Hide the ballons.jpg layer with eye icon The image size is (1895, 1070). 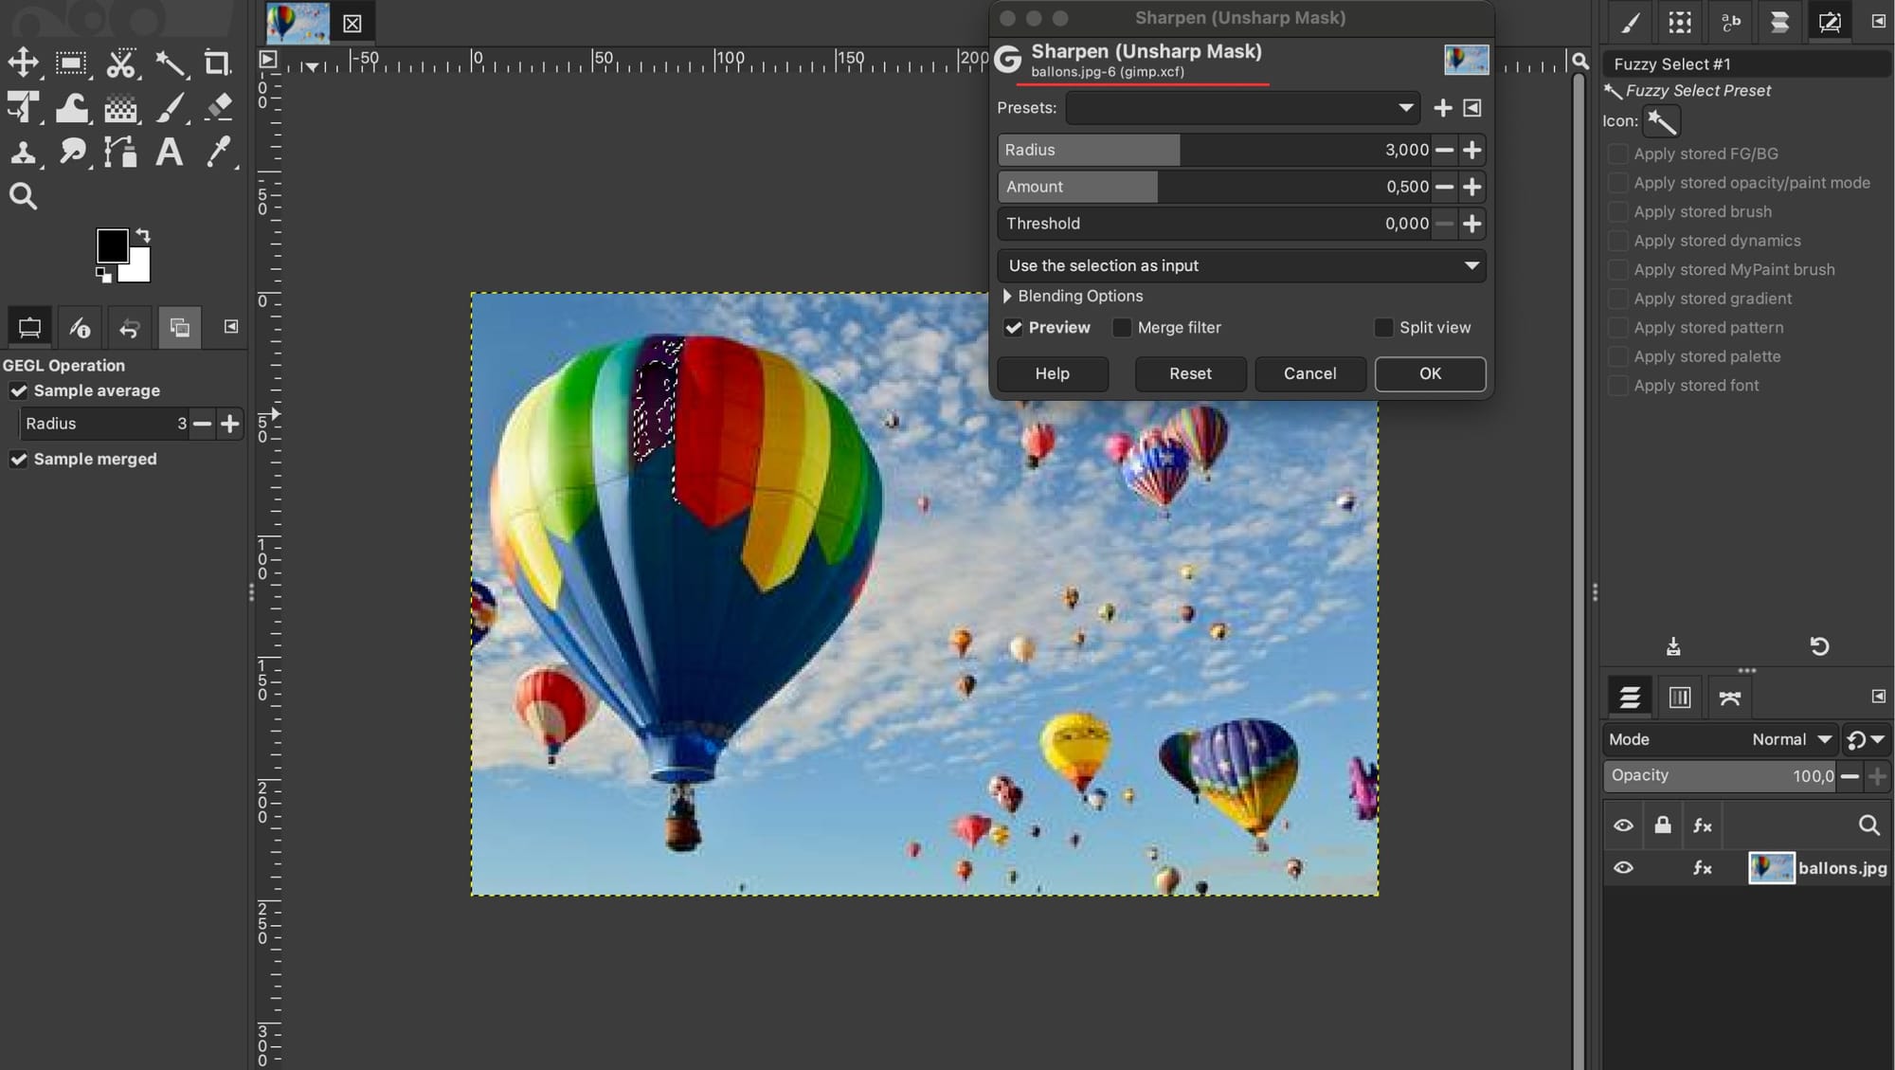pos(1623,868)
